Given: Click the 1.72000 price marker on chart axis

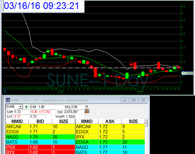Looking at the screenshot, I should click(188, 73).
